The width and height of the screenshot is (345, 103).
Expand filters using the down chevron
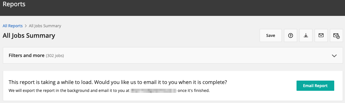tap(334, 56)
